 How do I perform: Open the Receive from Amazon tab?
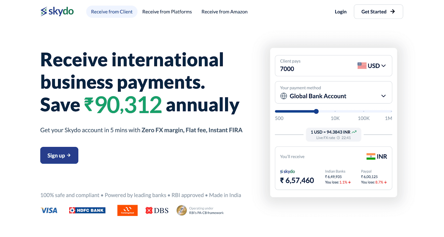coord(224,12)
